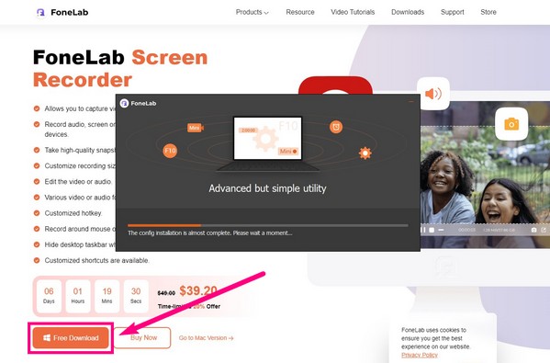Open the Privacy Policy link
The height and width of the screenshot is (363, 550).
(x=420, y=355)
